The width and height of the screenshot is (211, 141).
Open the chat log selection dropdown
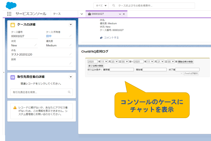135,73
